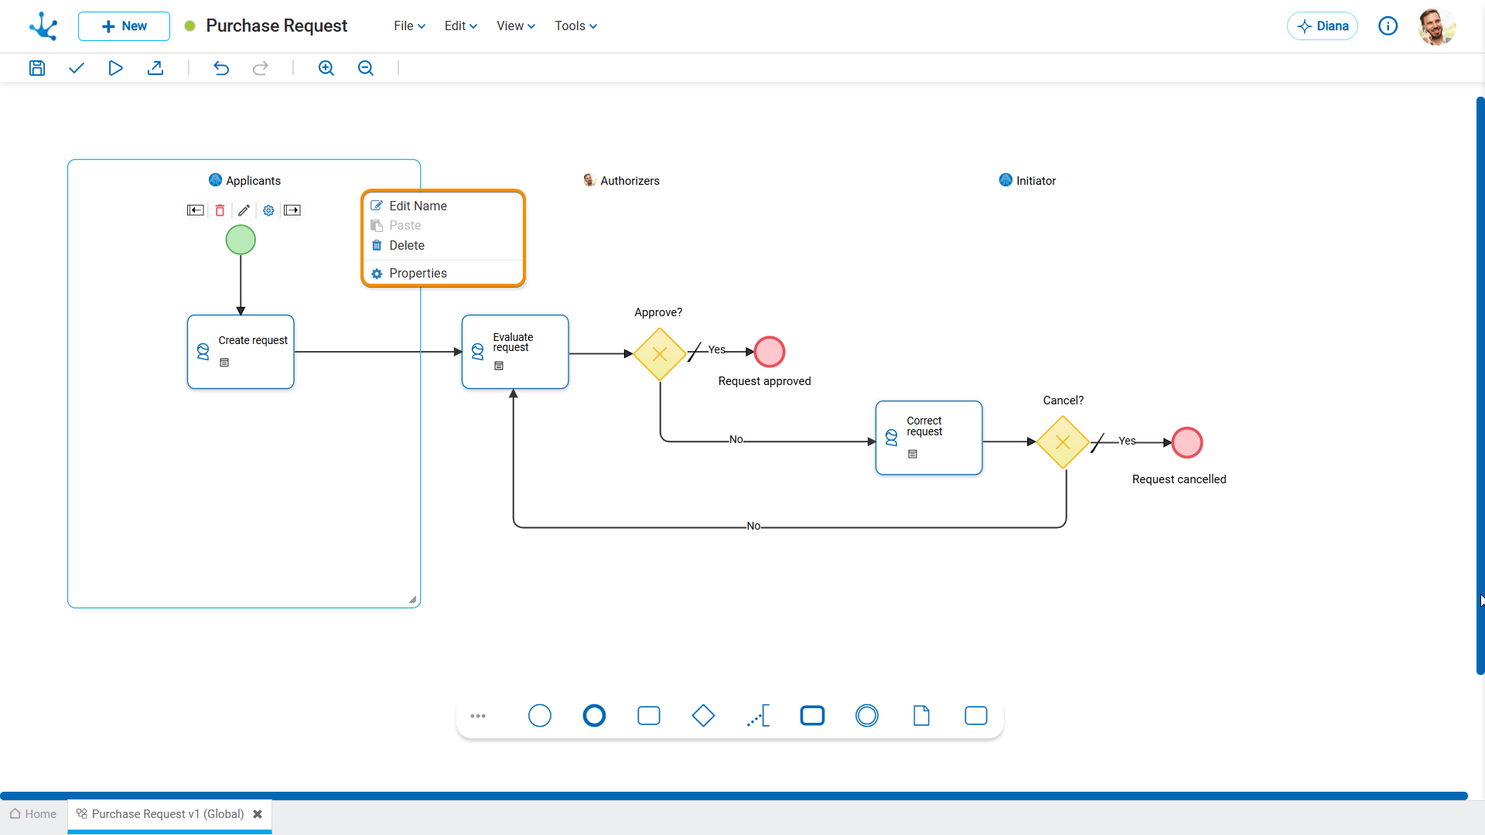This screenshot has height=835, width=1485.
Task: Open the Tools menu dropdown
Action: point(575,26)
